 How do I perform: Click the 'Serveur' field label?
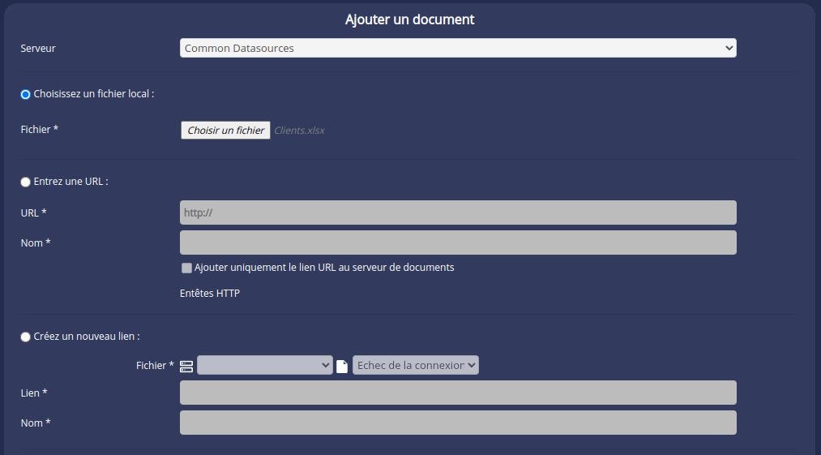pos(38,49)
